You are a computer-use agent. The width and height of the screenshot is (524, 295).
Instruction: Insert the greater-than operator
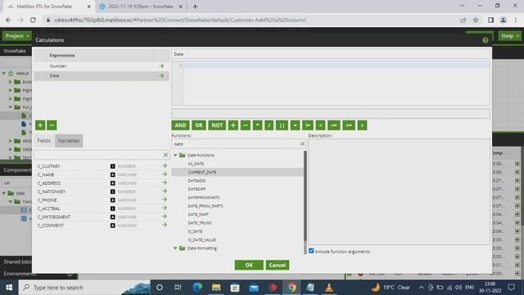(x=362, y=125)
